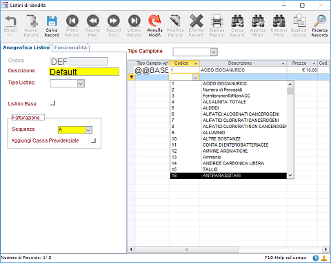Click the Salva Record floppy disk icon
Image resolution: width=331 pixels, height=263 pixels.
pyautogui.click(x=52, y=21)
